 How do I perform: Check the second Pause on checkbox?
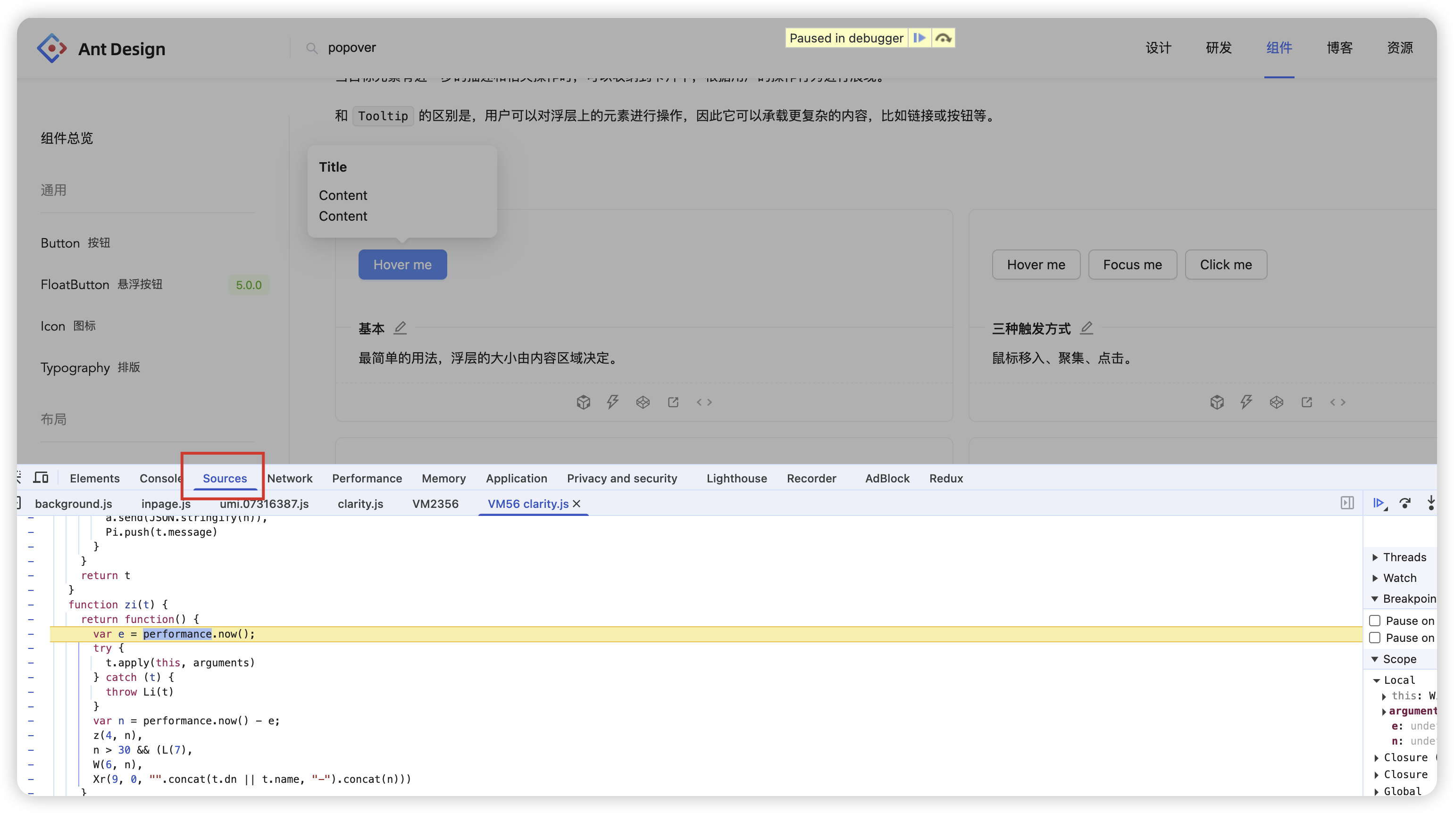pos(1375,638)
